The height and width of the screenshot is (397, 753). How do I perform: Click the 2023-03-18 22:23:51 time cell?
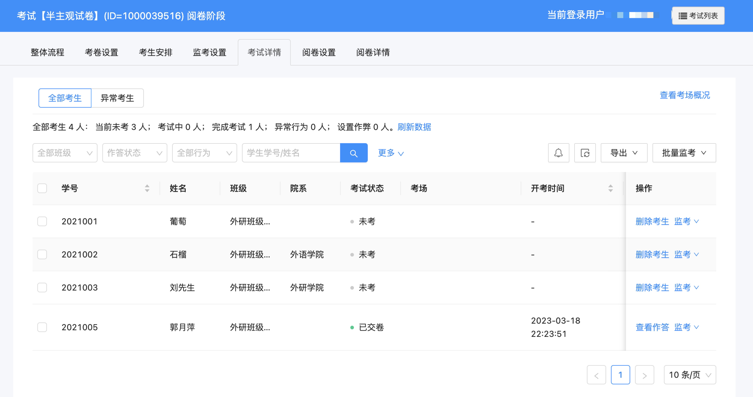pos(556,327)
